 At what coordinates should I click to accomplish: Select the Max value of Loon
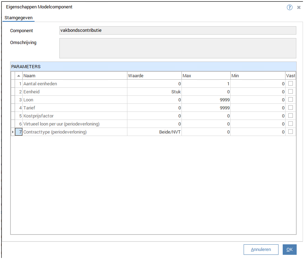coord(206,100)
